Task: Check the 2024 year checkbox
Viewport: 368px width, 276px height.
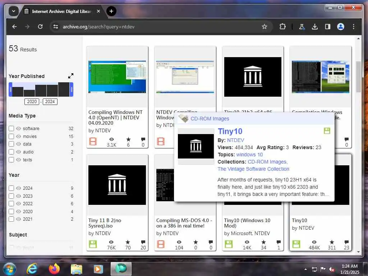Action: [11, 188]
